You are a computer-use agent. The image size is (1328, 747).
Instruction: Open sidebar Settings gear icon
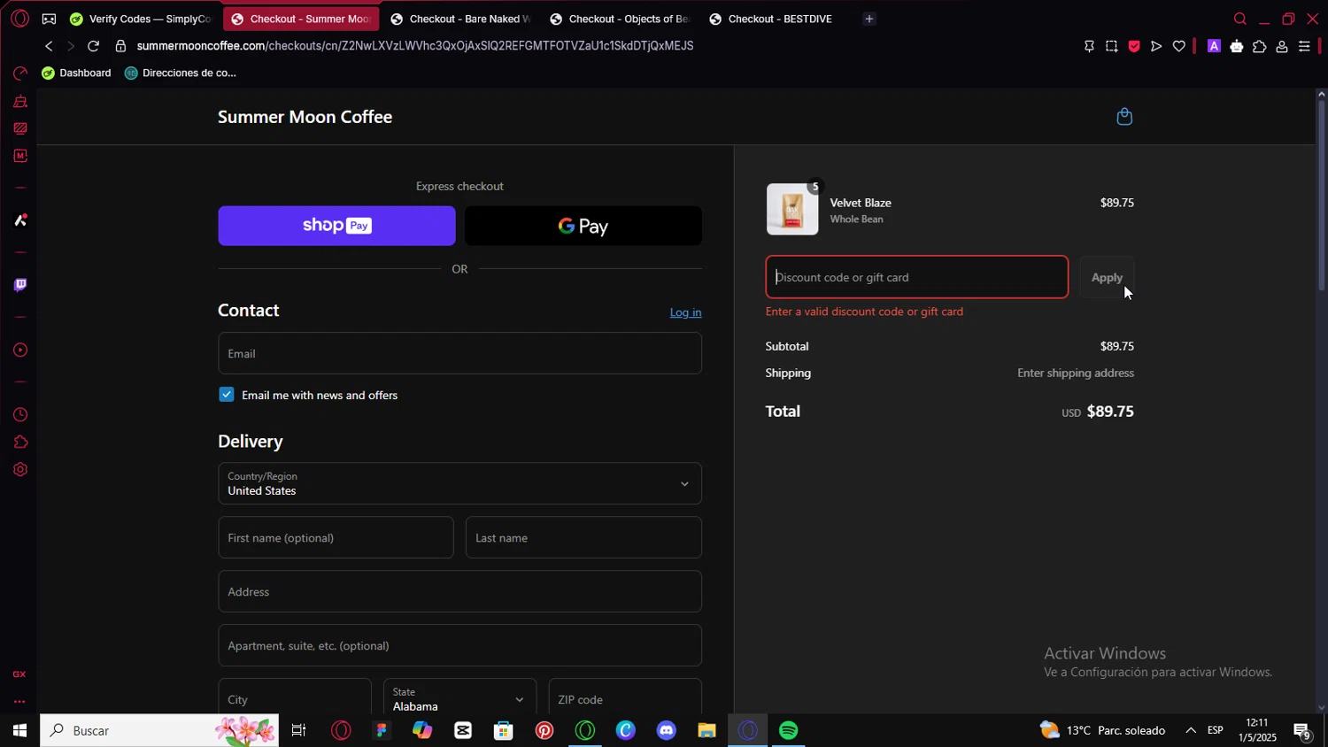point(19,470)
